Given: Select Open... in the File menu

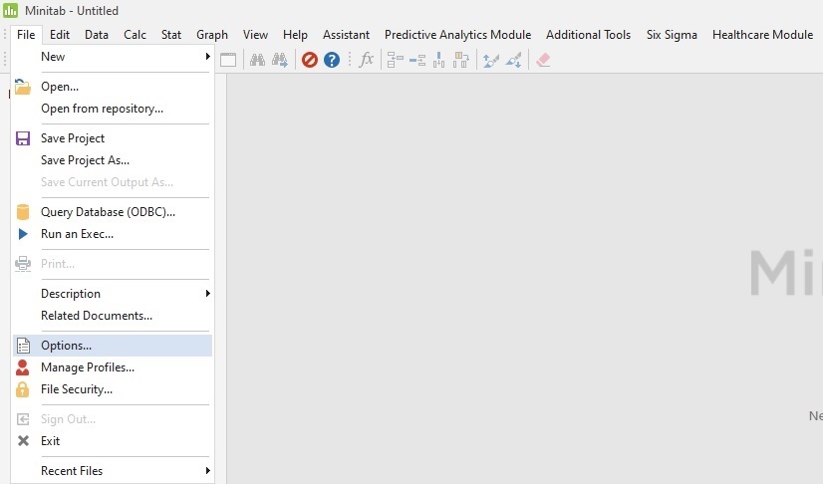Looking at the screenshot, I should [x=112, y=87].
